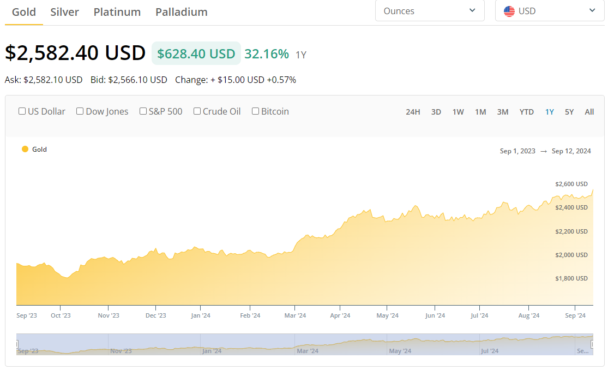Change chart to 5Y range
Image resolution: width=608 pixels, height=370 pixels.
coord(569,112)
